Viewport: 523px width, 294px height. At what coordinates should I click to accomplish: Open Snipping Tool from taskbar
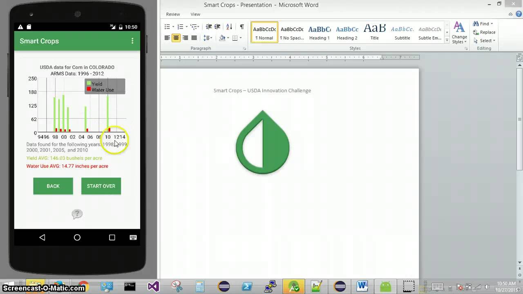pos(177,286)
